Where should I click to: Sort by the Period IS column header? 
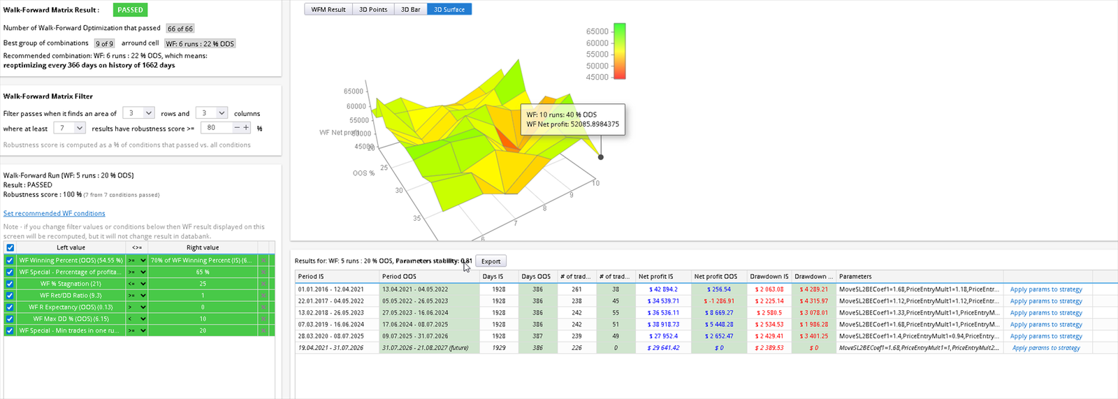(x=337, y=277)
